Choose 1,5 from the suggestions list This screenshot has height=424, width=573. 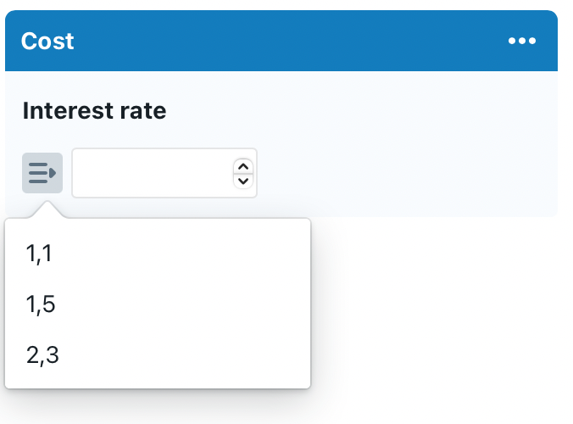[41, 304]
